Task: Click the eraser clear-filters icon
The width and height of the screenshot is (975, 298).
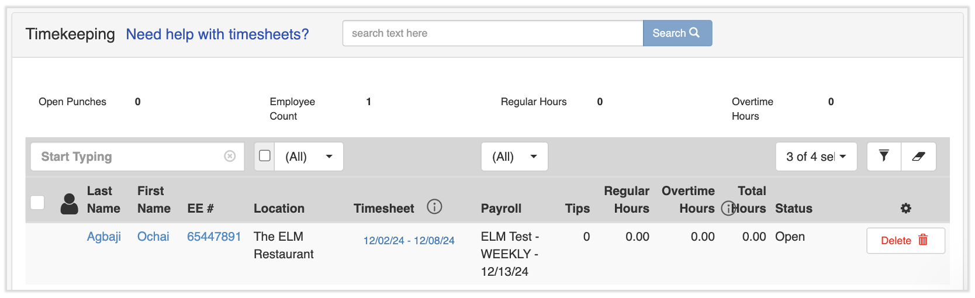Action: (918, 156)
